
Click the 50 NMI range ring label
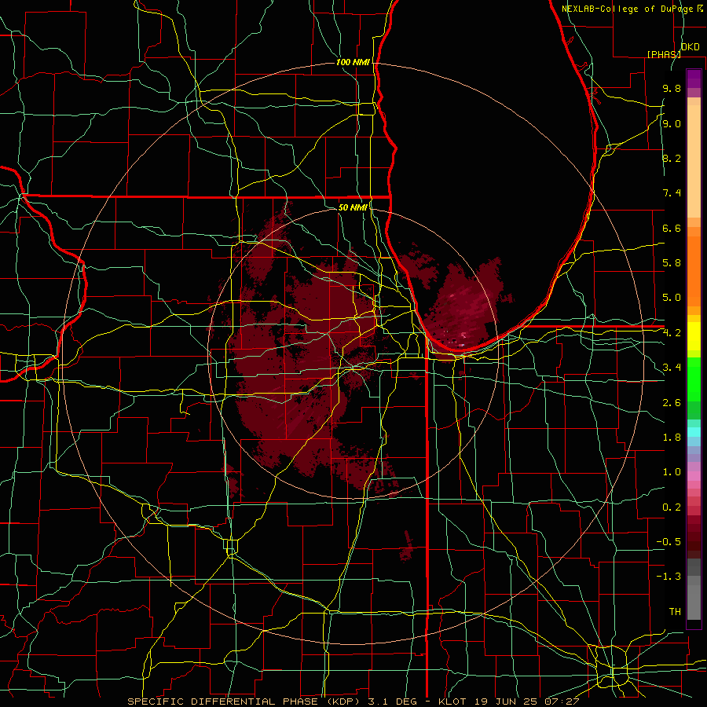(x=353, y=207)
